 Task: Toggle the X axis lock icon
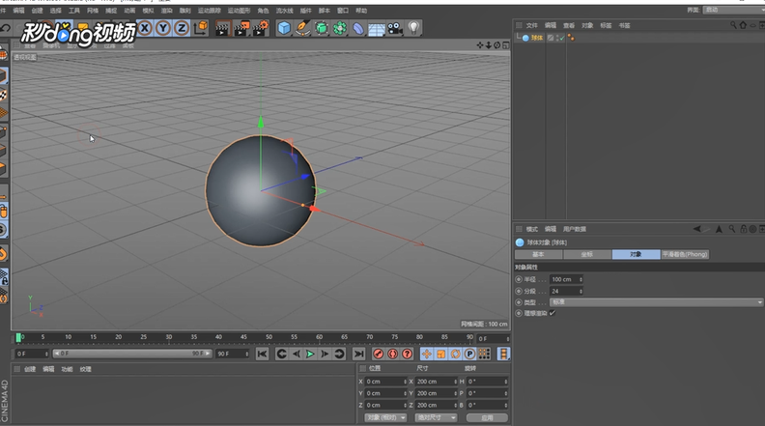(145, 28)
